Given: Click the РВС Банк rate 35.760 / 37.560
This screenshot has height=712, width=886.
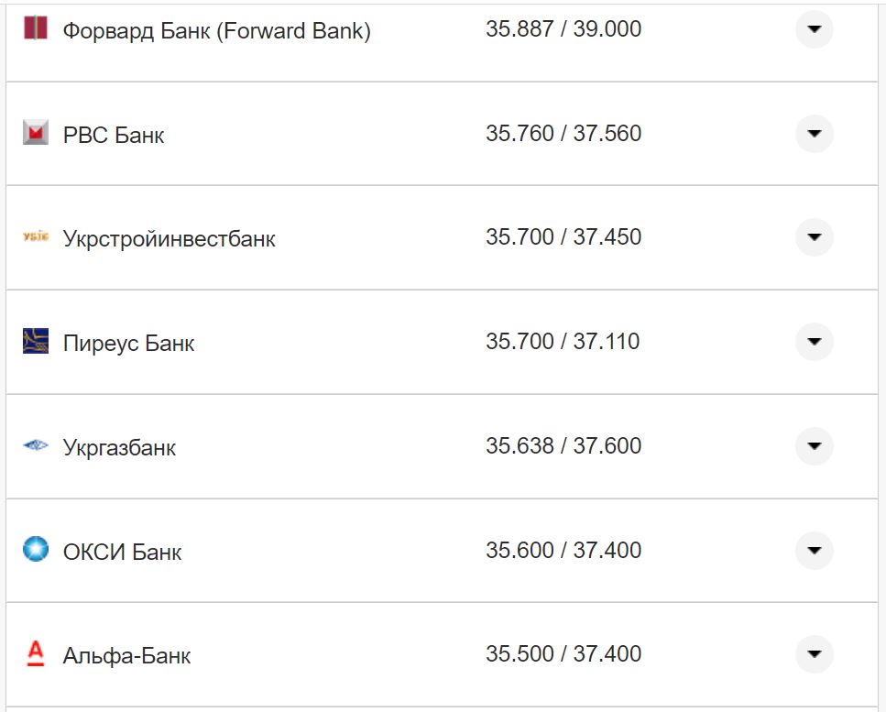Looking at the screenshot, I should click(x=563, y=134).
